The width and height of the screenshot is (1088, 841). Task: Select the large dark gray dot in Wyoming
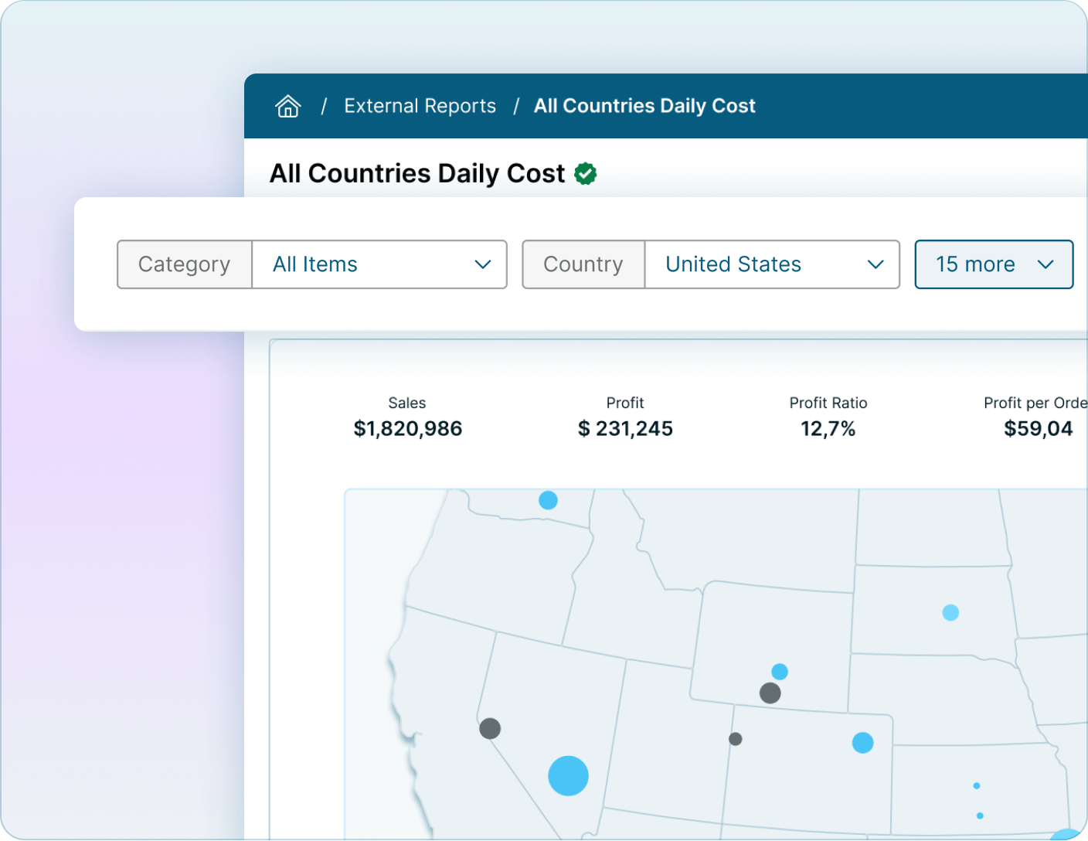(770, 693)
